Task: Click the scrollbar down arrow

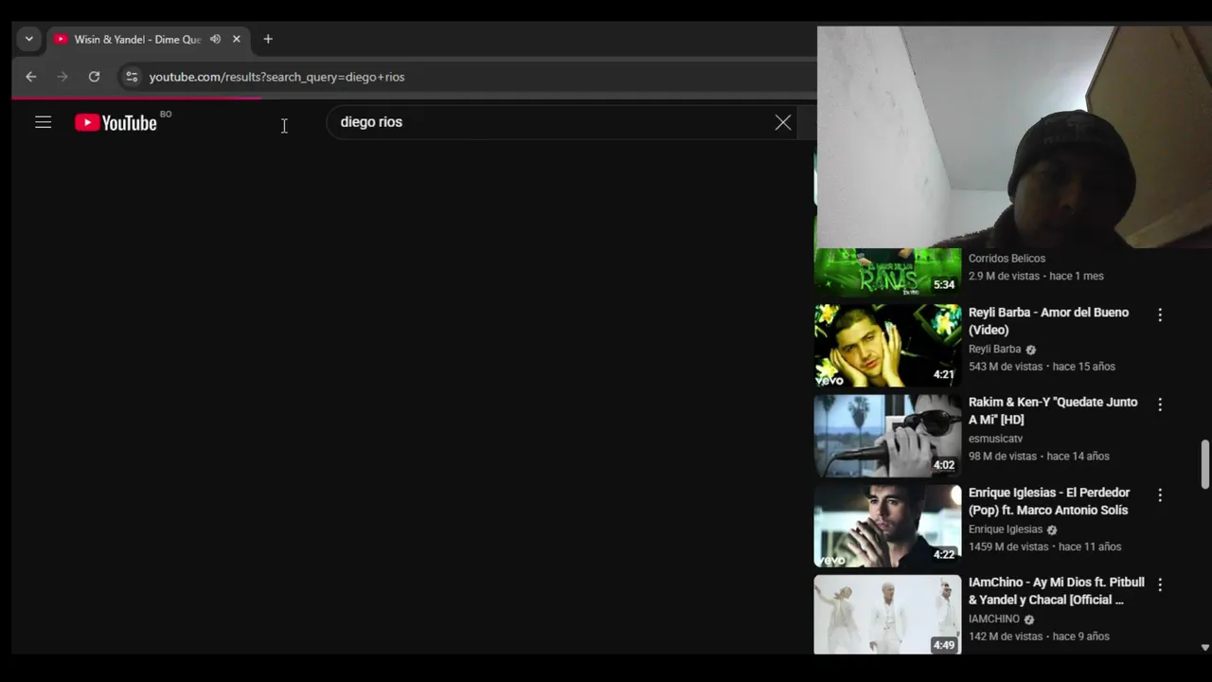Action: click(x=1204, y=648)
